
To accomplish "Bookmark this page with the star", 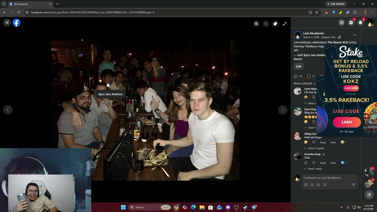I will tap(317, 12).
